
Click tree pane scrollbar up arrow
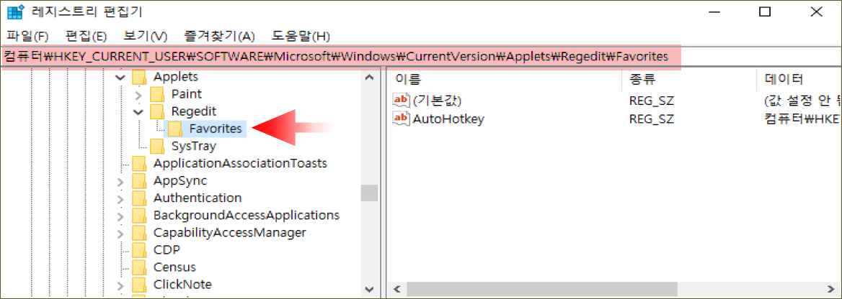368,77
